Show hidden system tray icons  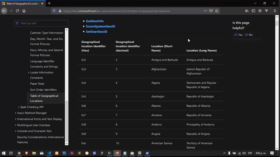point(224,153)
